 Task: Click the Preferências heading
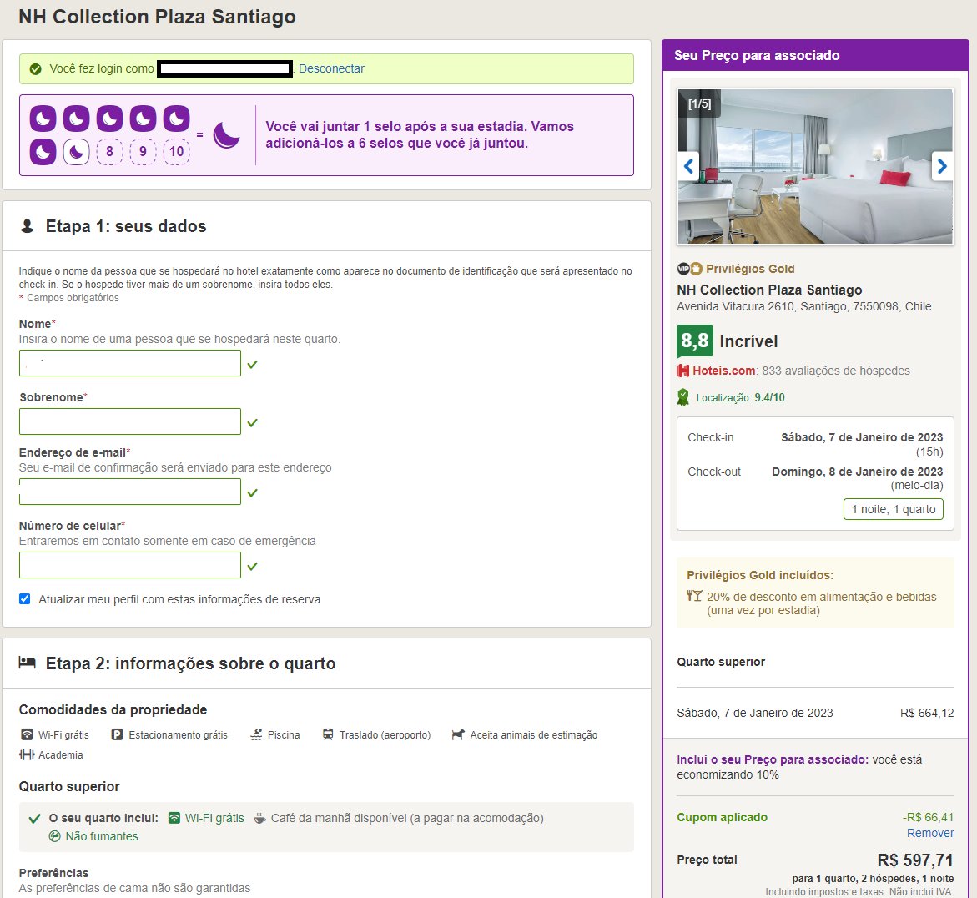click(53, 872)
